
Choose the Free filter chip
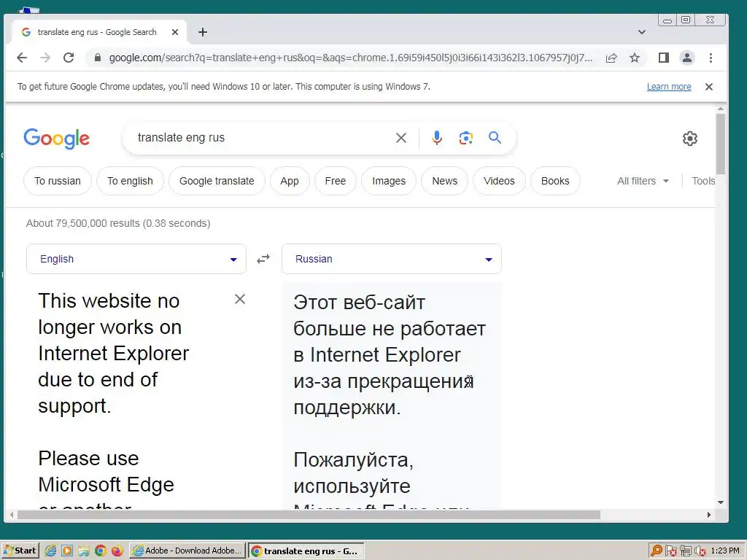point(336,181)
